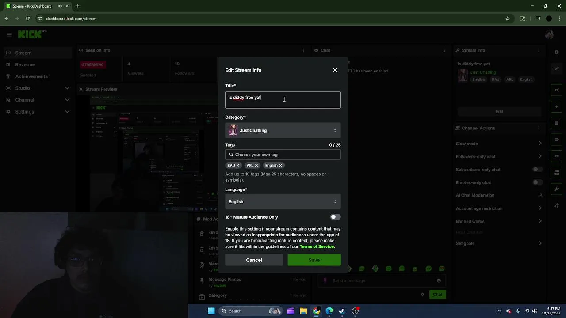Open the Language dropdown set to English
The width and height of the screenshot is (566, 318).
click(283, 201)
